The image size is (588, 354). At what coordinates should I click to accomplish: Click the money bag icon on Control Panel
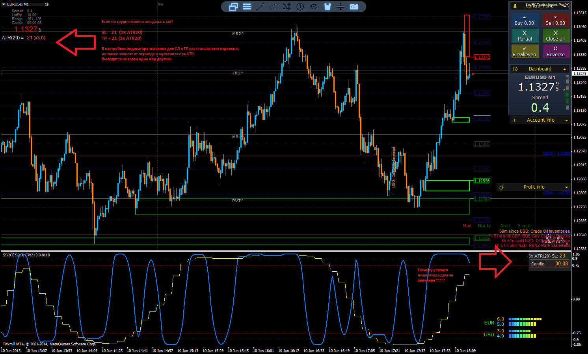tap(515, 6)
